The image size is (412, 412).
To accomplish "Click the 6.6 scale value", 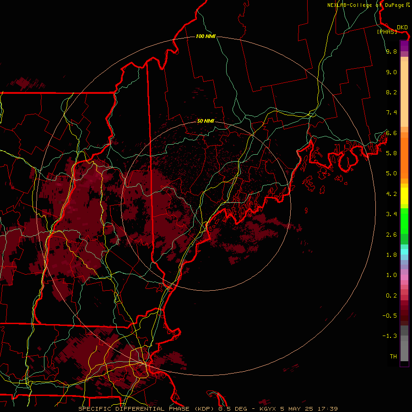I will 391,133.
